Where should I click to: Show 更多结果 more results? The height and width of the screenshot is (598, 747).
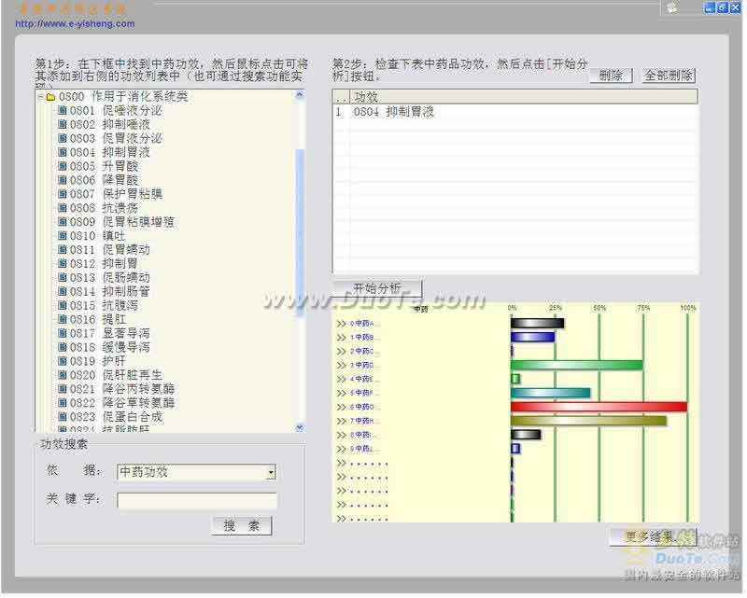(653, 537)
